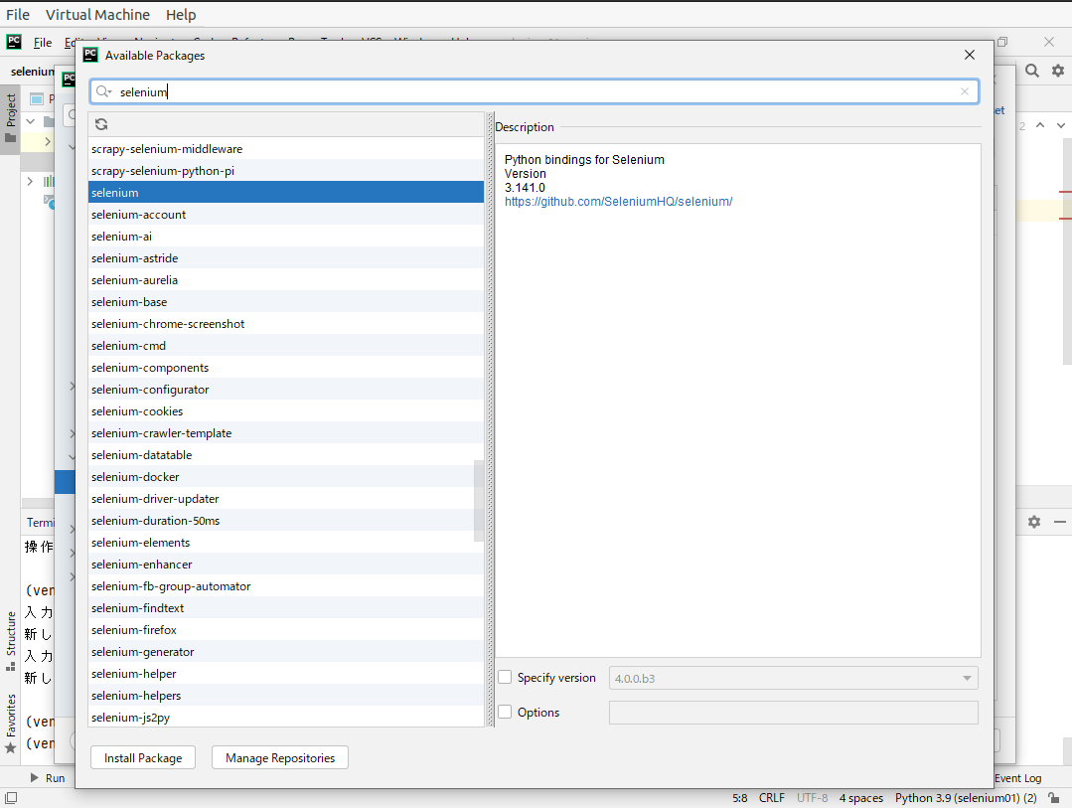This screenshot has height=808, width=1072.
Task: Open the Virtual Machine menu
Action: coord(97,15)
